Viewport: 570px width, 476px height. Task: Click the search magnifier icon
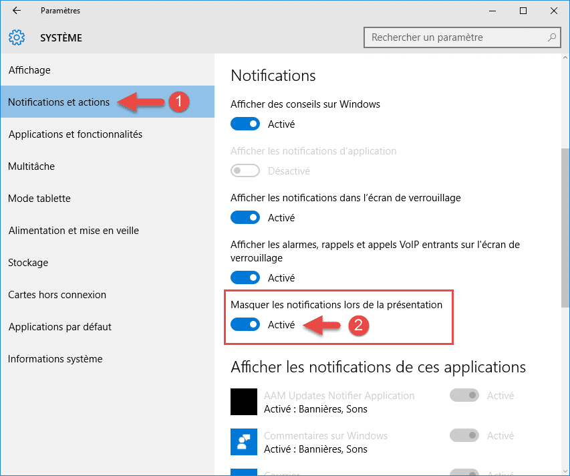(552, 37)
